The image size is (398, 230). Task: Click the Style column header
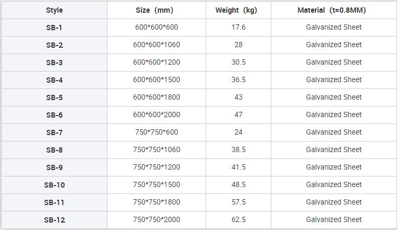tap(54, 10)
